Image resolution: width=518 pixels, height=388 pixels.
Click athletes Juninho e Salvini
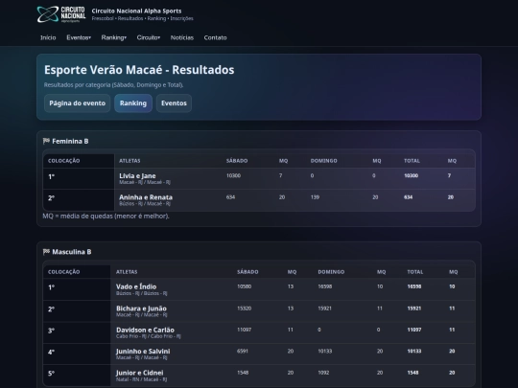pyautogui.click(x=143, y=352)
